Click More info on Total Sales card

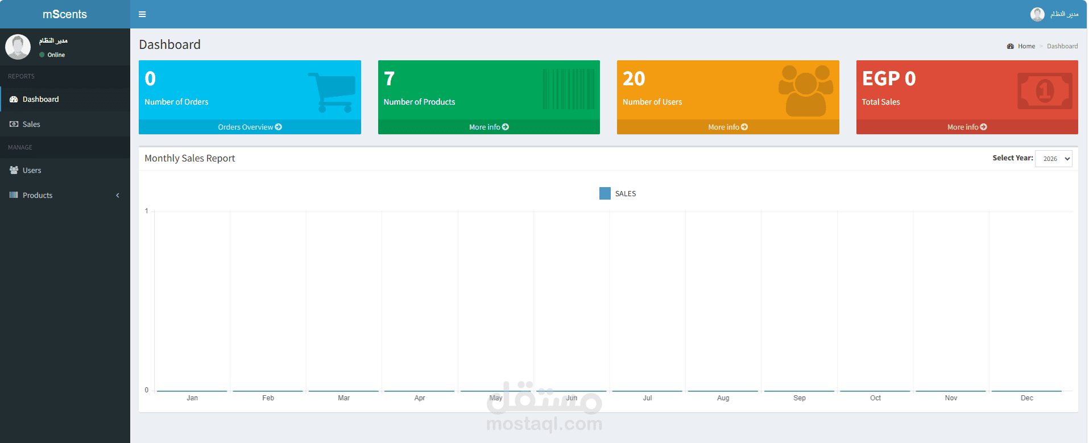[967, 127]
